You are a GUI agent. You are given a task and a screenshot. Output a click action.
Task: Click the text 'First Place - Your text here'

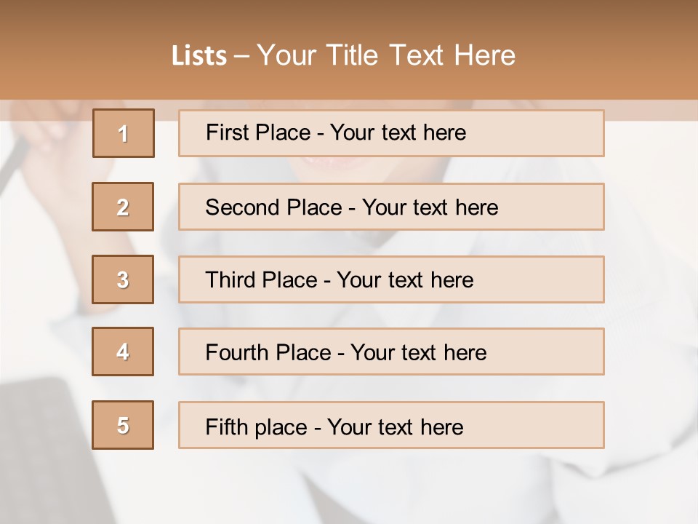(x=336, y=132)
